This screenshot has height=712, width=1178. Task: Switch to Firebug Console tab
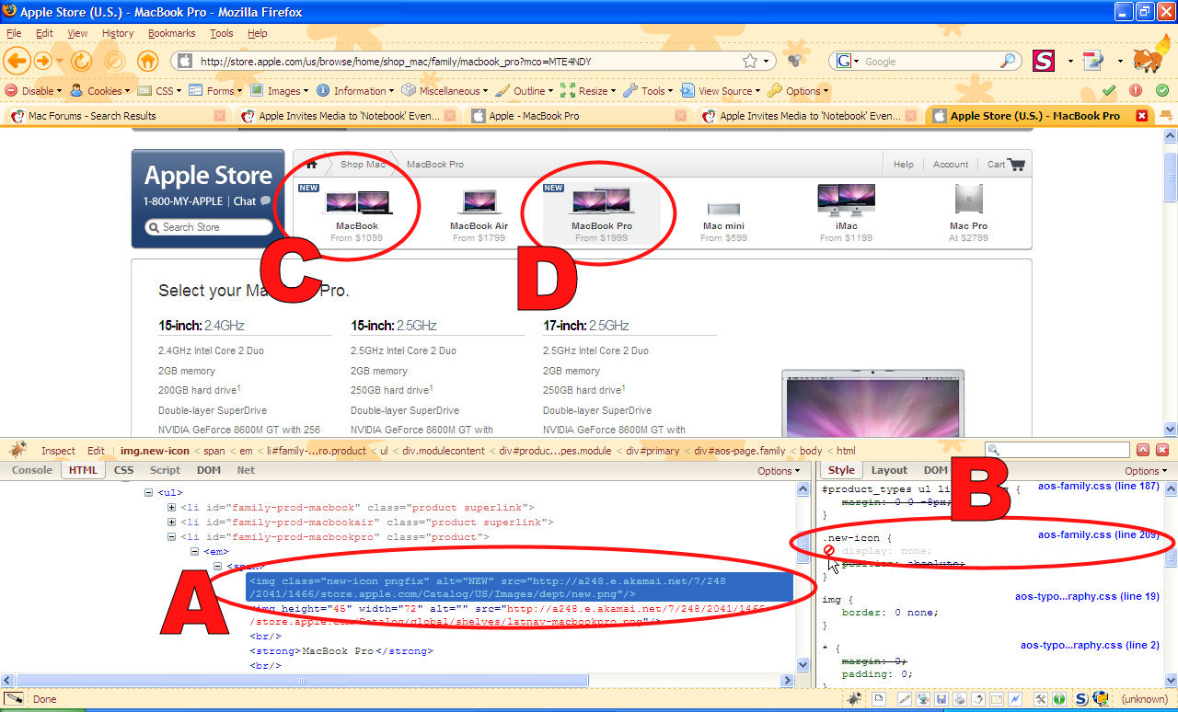[x=31, y=470]
